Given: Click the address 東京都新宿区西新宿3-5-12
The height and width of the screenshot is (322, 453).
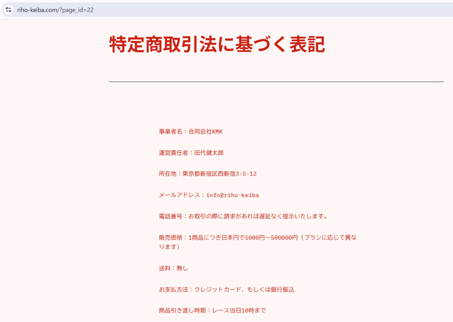Looking at the screenshot, I should point(219,174).
